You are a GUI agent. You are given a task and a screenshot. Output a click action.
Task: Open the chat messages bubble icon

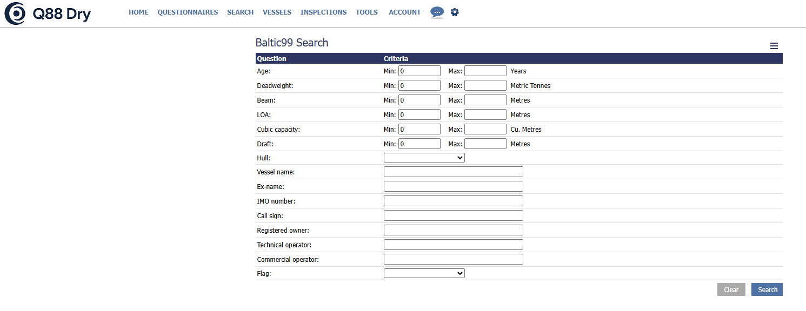(x=437, y=12)
